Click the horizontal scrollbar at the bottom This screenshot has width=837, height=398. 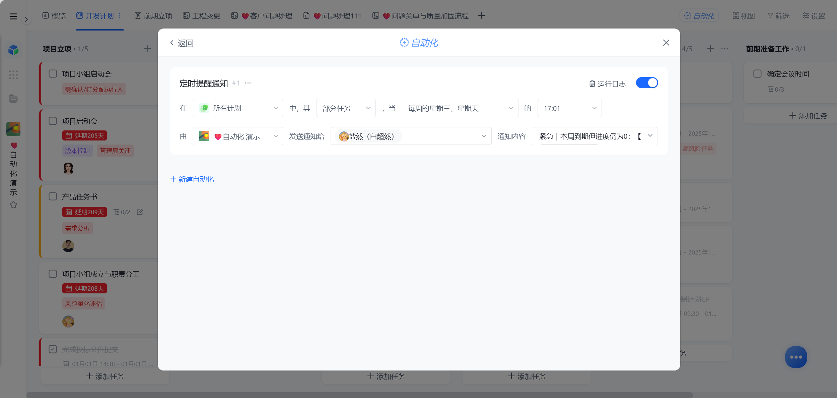tap(359, 395)
